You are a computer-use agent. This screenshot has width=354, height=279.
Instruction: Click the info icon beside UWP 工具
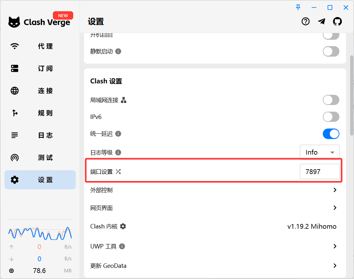coord(122,246)
